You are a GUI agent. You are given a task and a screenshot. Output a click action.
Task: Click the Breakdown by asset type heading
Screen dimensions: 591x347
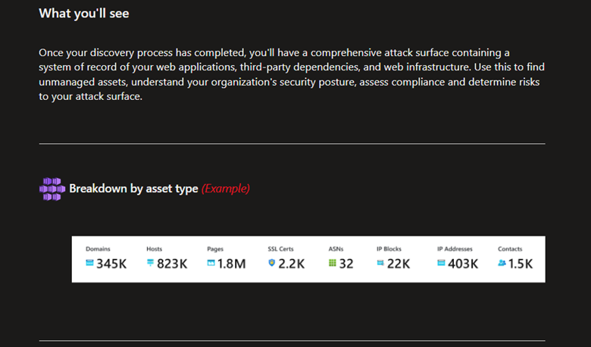pos(133,189)
